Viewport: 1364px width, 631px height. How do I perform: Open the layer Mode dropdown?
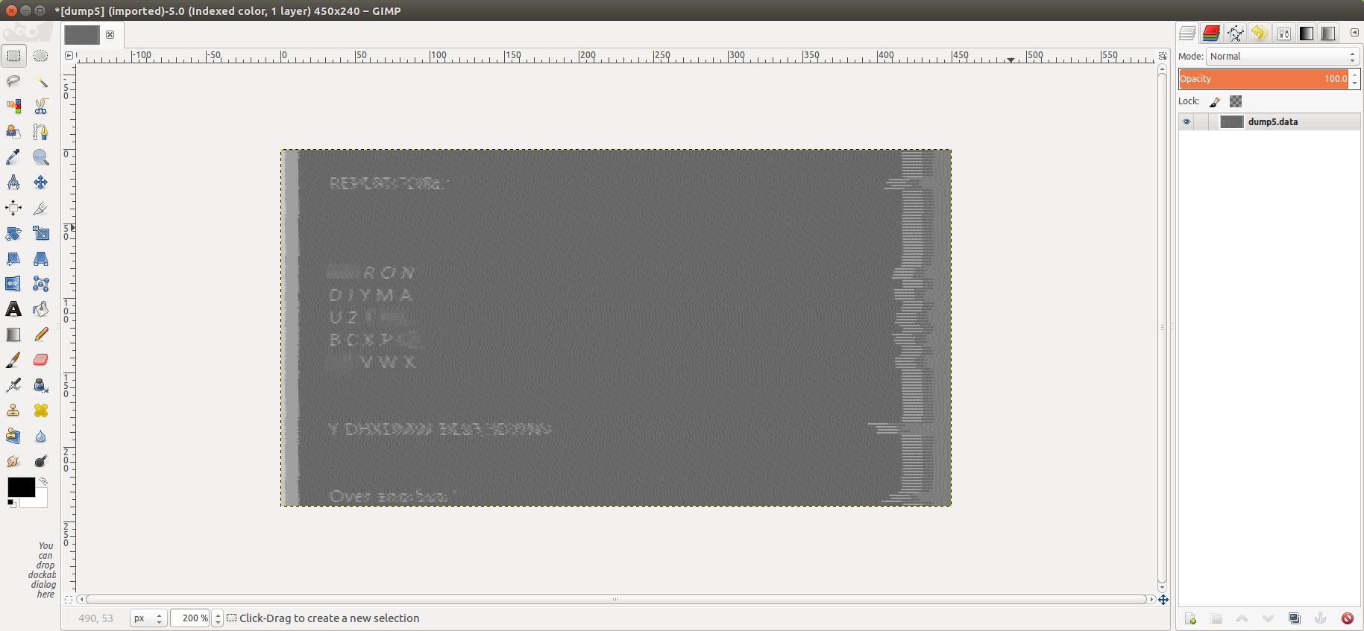click(1282, 57)
